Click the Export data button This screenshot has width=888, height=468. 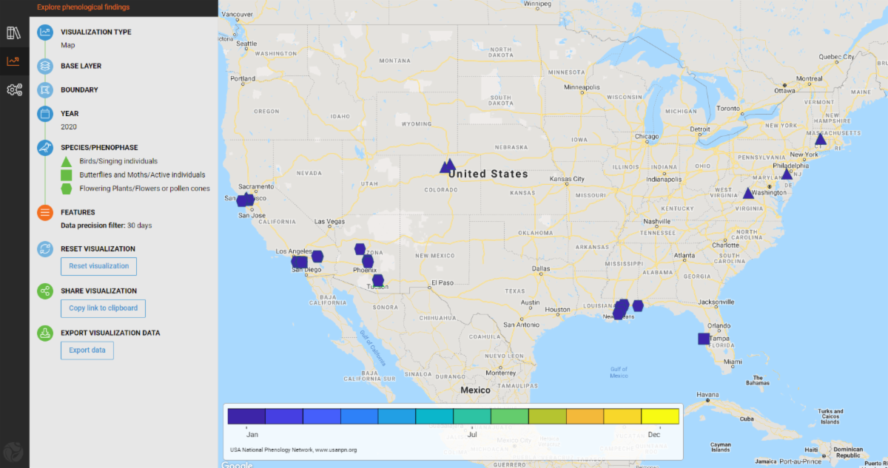coord(87,350)
